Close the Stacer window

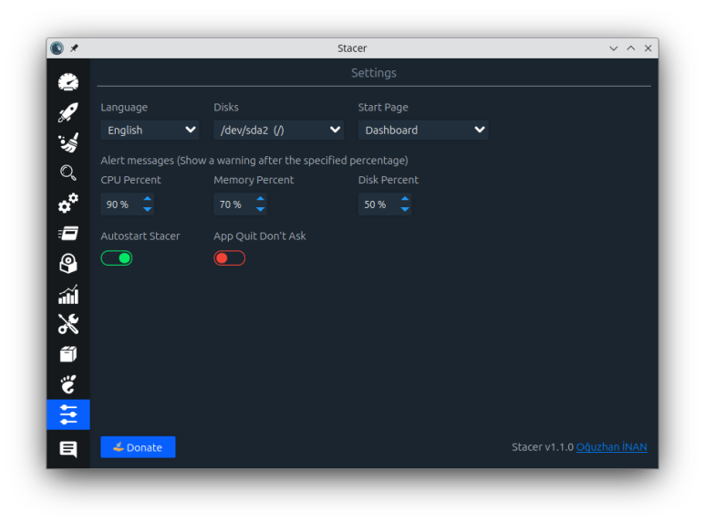(x=648, y=48)
